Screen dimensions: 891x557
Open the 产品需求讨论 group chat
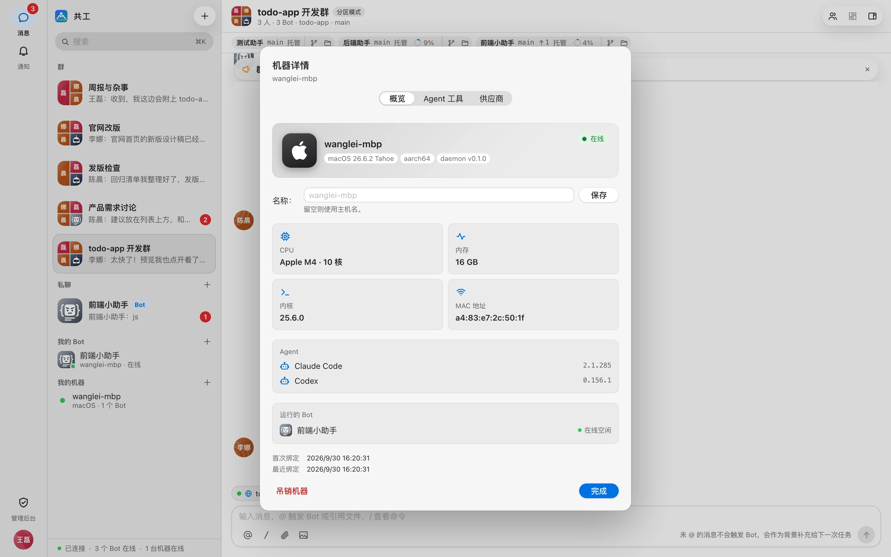point(134,213)
